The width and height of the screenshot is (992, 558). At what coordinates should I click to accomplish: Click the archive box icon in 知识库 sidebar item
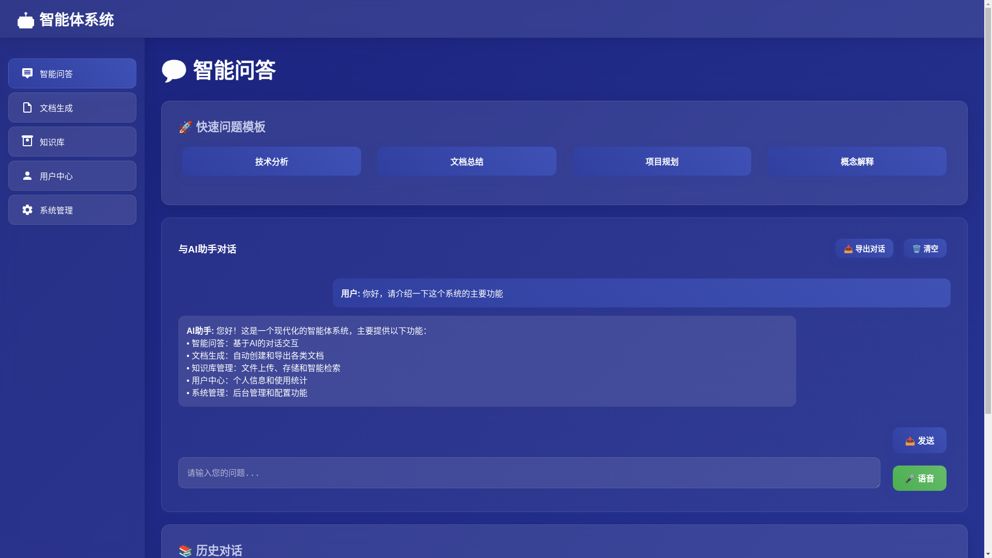click(27, 141)
